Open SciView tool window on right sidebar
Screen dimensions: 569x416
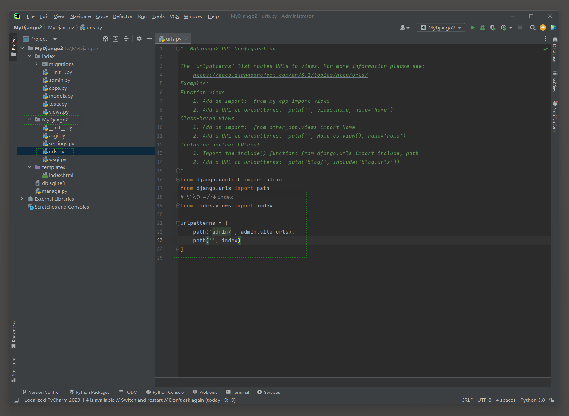tap(555, 82)
